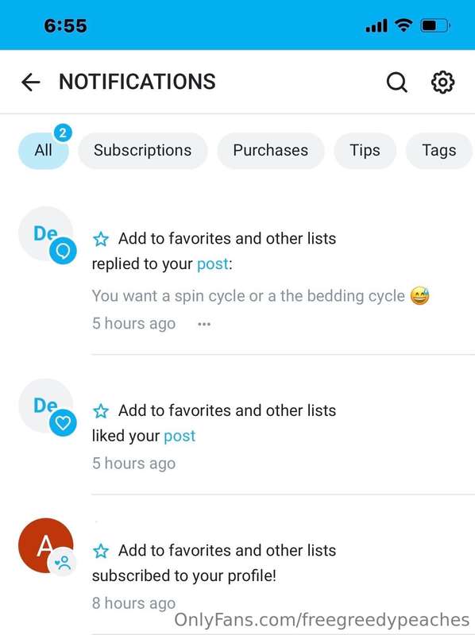The height and width of the screenshot is (635, 475).
Task: Open the post link in liked notification
Action: pyautogui.click(x=180, y=436)
